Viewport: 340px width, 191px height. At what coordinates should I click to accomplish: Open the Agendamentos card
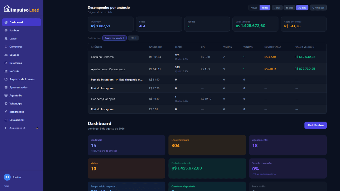click(288, 145)
